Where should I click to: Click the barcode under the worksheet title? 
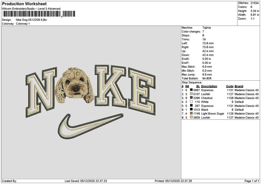pos(39,14)
